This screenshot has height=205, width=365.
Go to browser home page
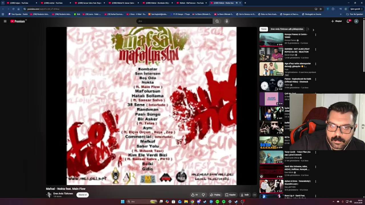click(19, 9)
